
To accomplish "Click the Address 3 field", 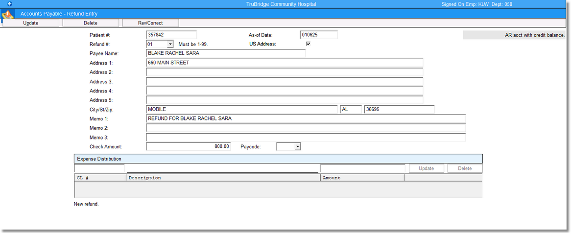I will coord(285,82).
